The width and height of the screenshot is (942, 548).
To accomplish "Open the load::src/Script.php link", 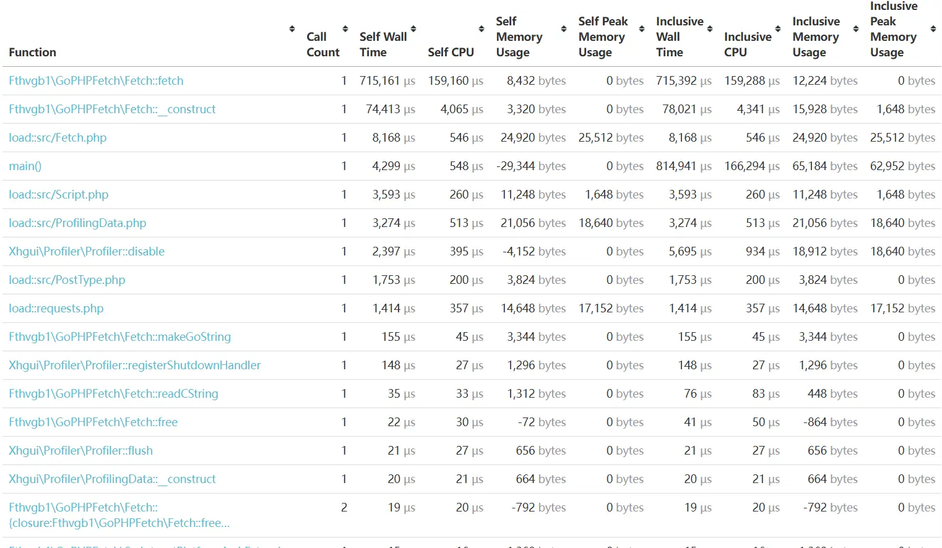I will point(58,195).
